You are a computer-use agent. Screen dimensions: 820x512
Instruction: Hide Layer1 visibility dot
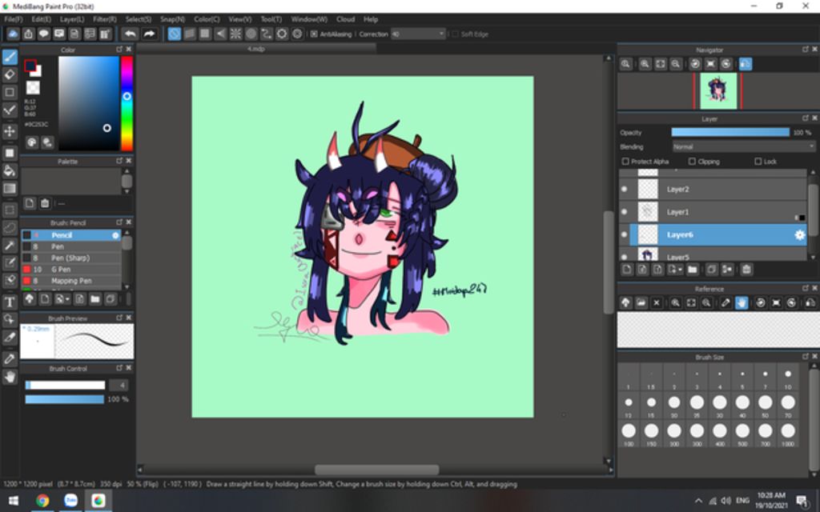[624, 212]
